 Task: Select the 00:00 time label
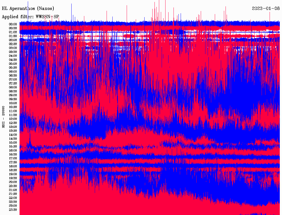click(x=13, y=24)
